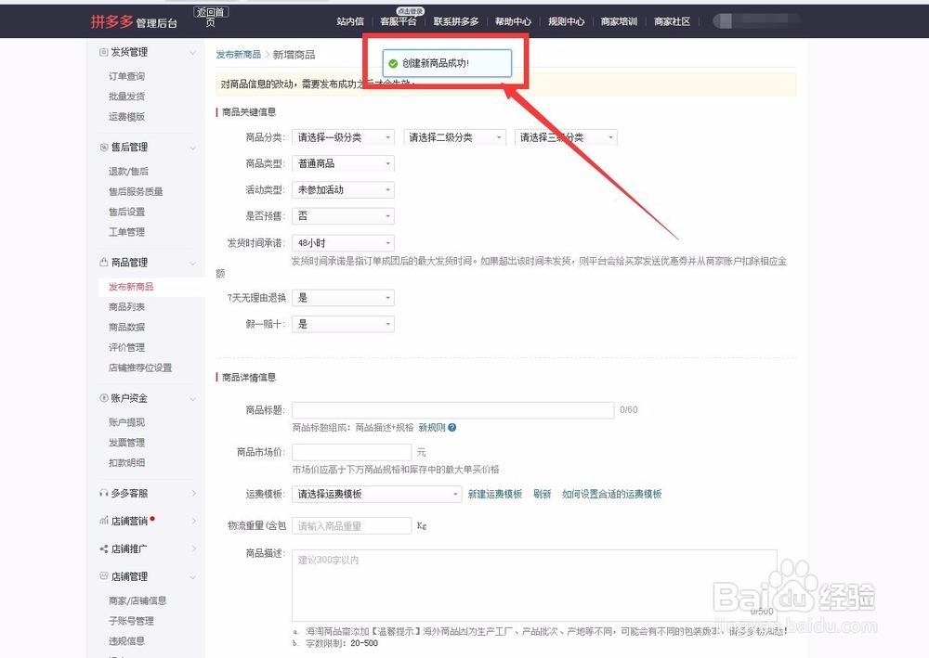Open 站内信 in the top navigation
Screen dimensions: 929x658
[x=350, y=21]
